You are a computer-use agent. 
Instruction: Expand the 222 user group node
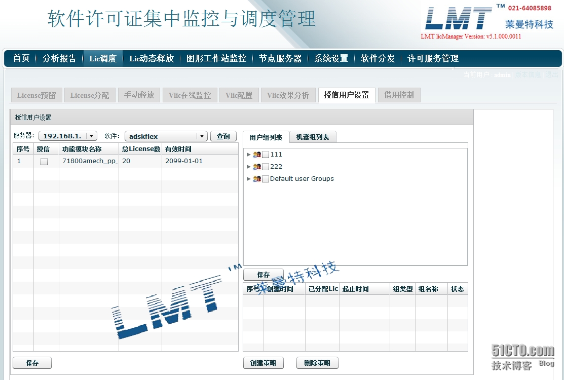pyautogui.click(x=248, y=167)
